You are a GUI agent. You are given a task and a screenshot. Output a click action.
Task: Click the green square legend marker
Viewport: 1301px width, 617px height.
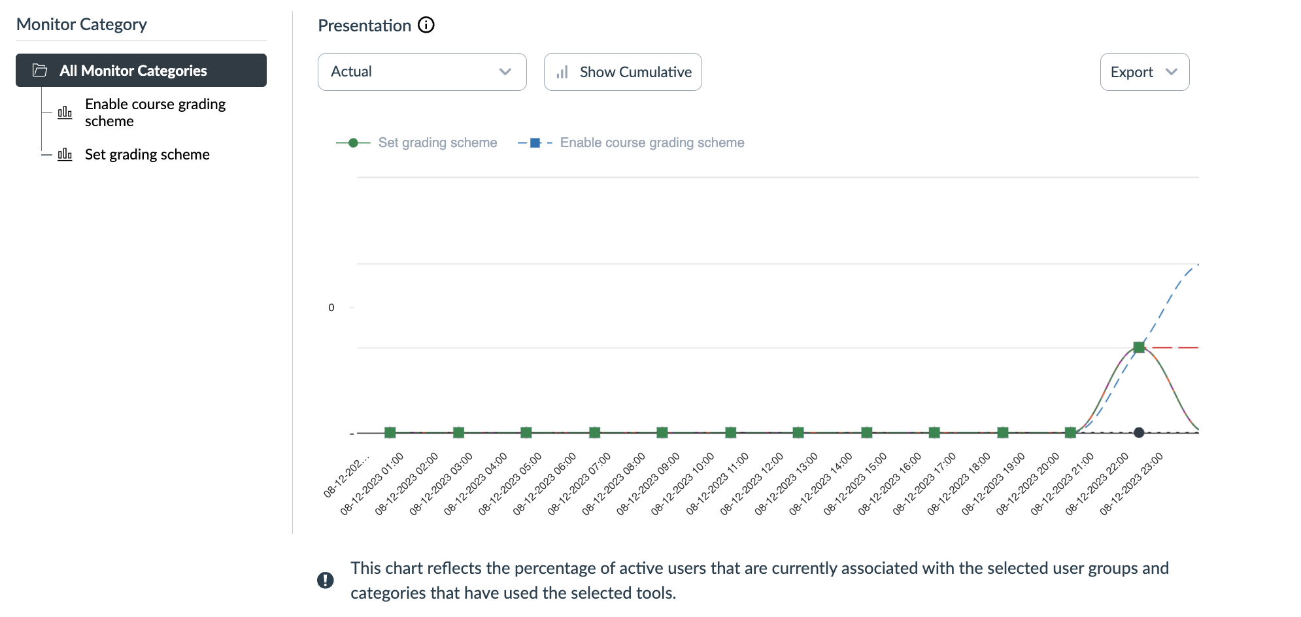354,142
